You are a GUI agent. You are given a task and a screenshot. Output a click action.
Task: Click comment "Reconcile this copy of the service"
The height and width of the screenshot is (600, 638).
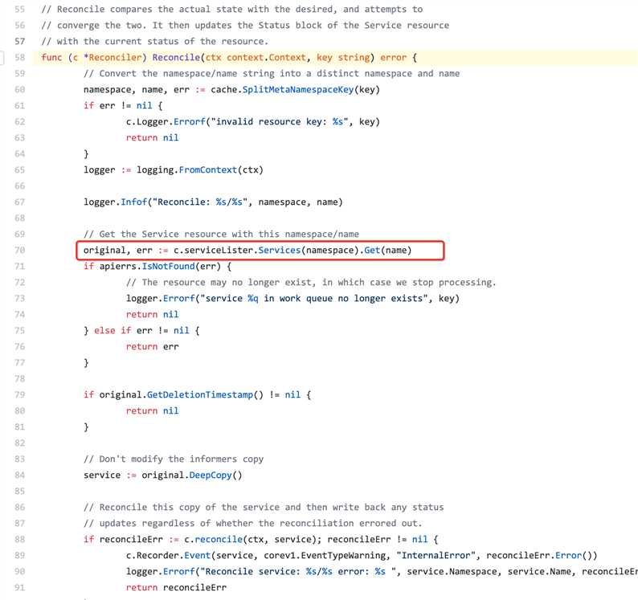point(264,508)
